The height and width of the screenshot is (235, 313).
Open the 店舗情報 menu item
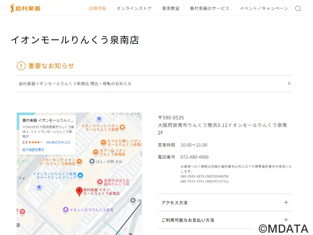tap(97, 8)
